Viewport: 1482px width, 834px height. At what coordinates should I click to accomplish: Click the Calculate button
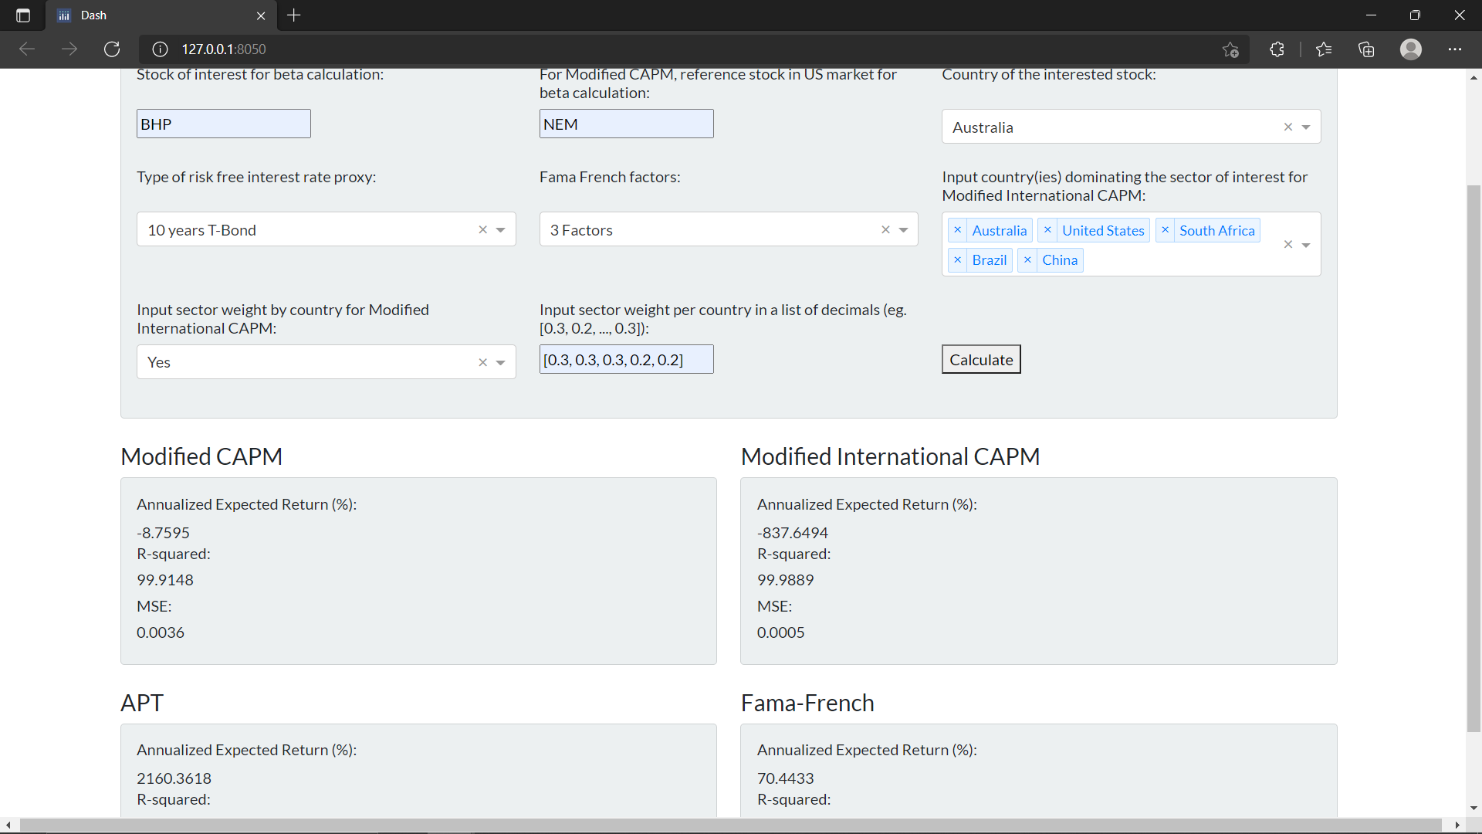(981, 359)
